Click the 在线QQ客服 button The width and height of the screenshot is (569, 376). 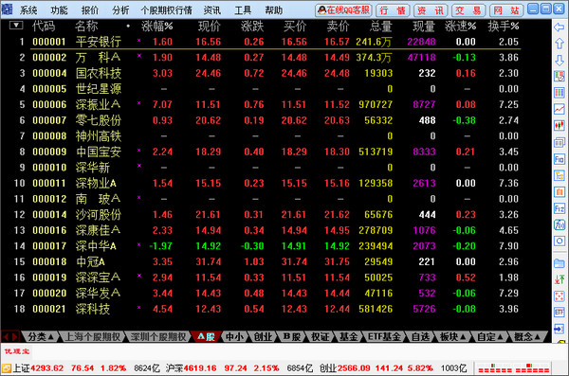(x=343, y=10)
